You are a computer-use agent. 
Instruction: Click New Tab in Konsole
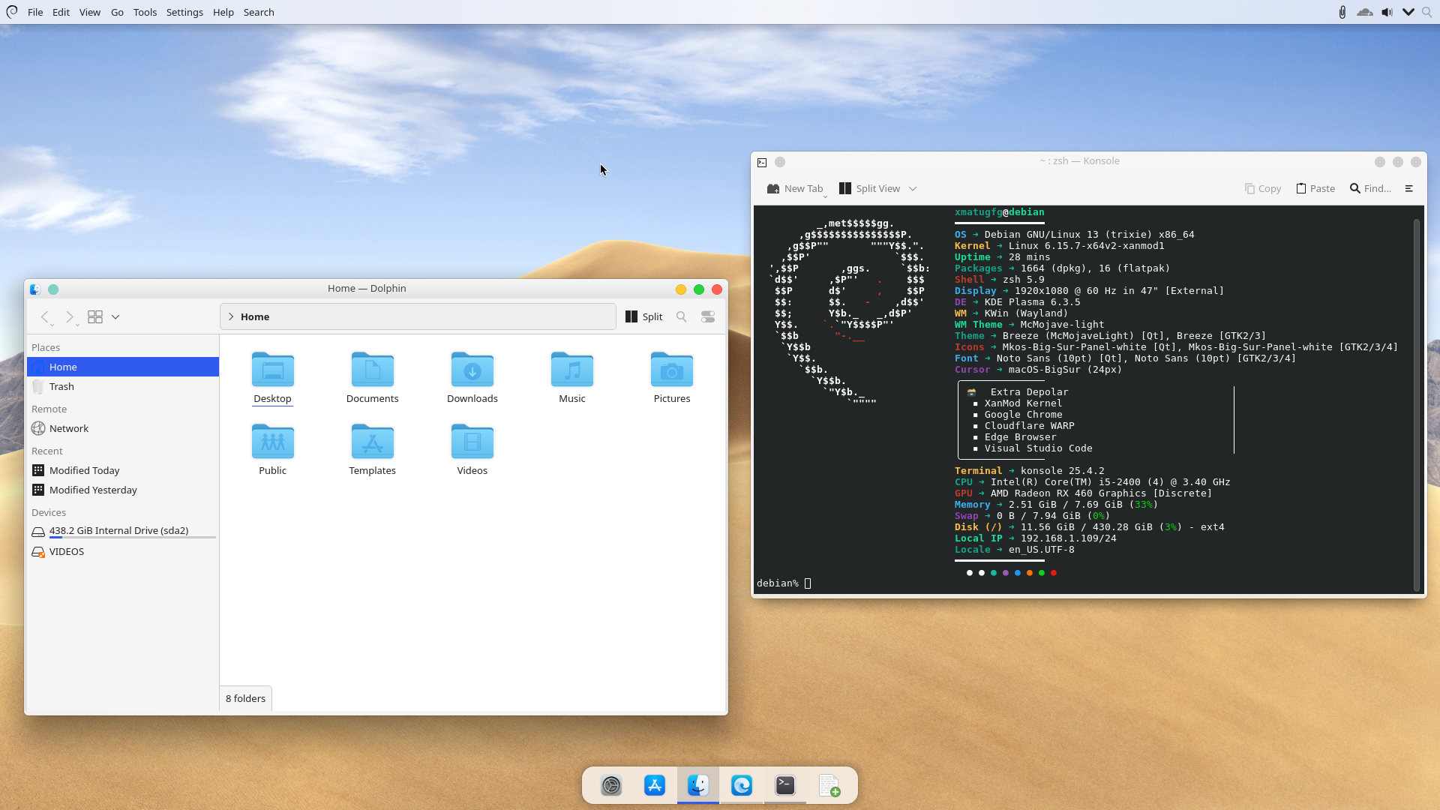pyautogui.click(x=795, y=188)
